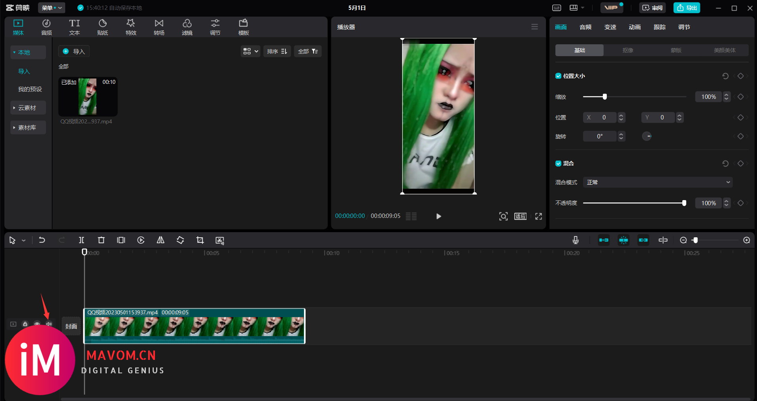Screen dimensions: 757x401
Task: Collapse the 本地 section
Action: [x=28, y=52]
